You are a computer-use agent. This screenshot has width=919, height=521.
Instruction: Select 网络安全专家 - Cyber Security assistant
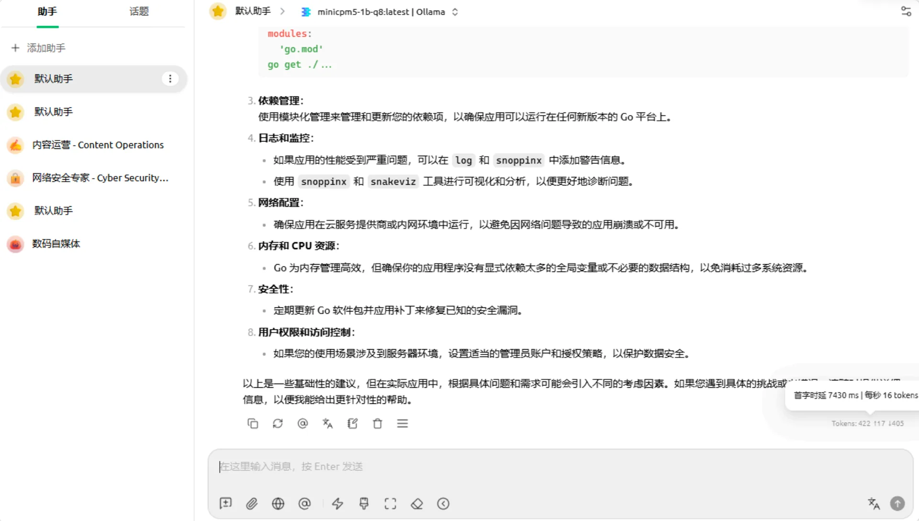coord(94,178)
